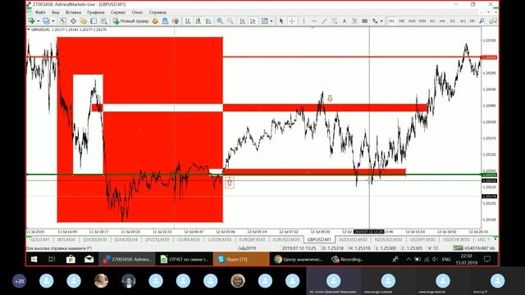The height and width of the screenshot is (295, 525).
Task: Click the toolbar search magnifier icon
Action: [482, 21]
